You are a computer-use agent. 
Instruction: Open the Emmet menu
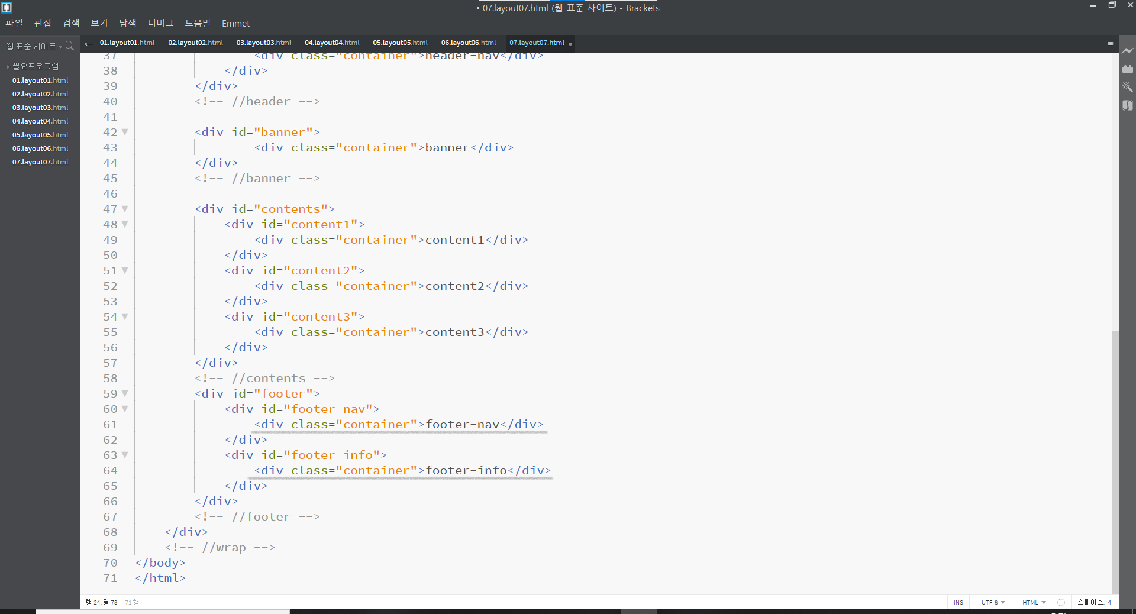click(236, 24)
